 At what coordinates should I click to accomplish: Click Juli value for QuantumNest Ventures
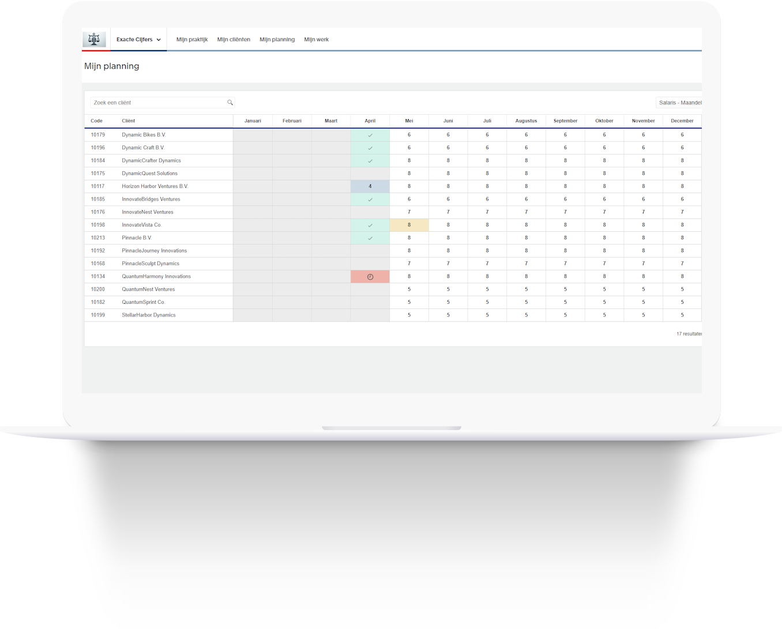click(487, 289)
